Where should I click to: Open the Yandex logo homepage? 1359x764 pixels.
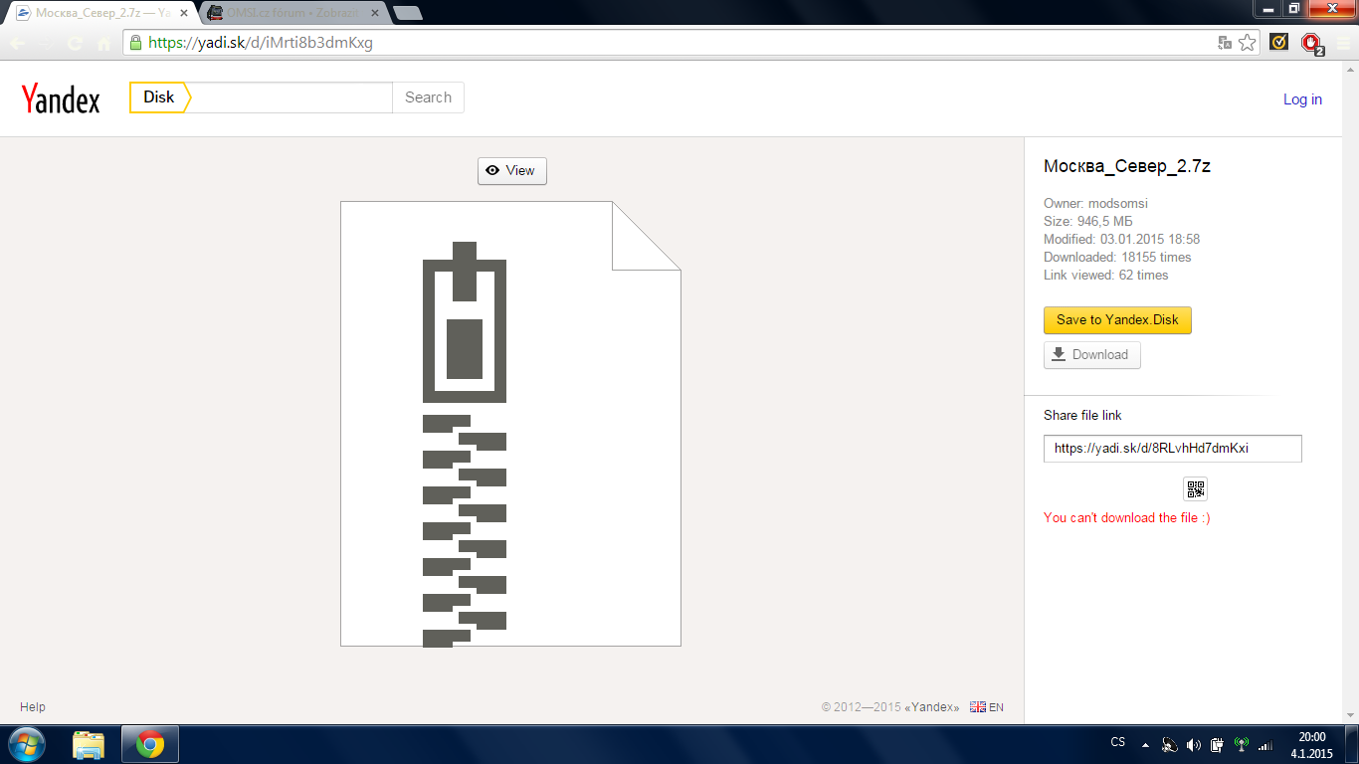tap(61, 98)
